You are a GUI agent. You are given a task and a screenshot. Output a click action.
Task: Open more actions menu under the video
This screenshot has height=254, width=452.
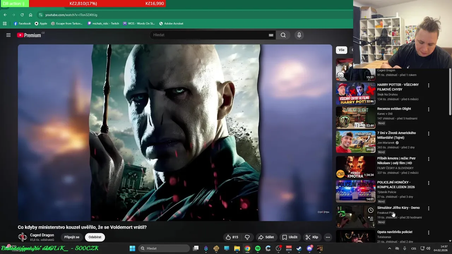[x=328, y=237]
